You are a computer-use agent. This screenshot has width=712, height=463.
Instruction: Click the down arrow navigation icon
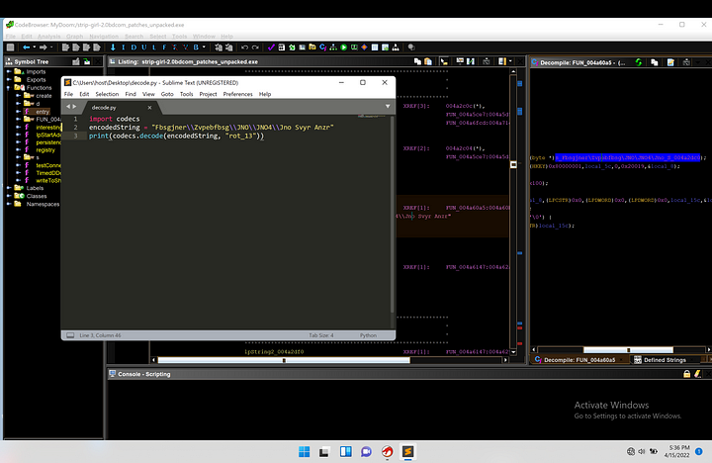click(113, 47)
